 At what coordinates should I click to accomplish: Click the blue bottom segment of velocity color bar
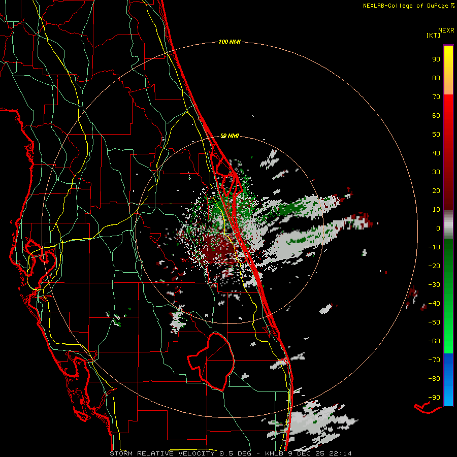coord(448,379)
